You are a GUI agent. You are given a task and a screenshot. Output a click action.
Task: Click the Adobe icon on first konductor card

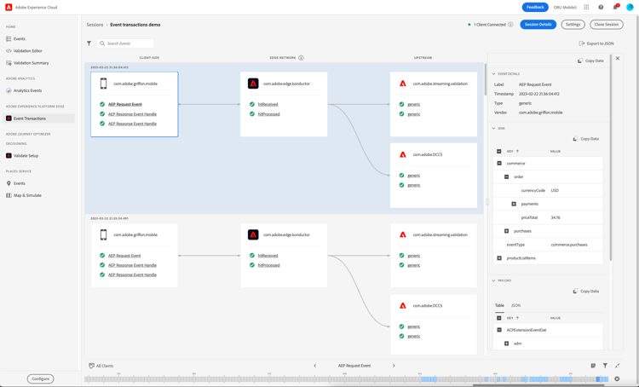253,84
